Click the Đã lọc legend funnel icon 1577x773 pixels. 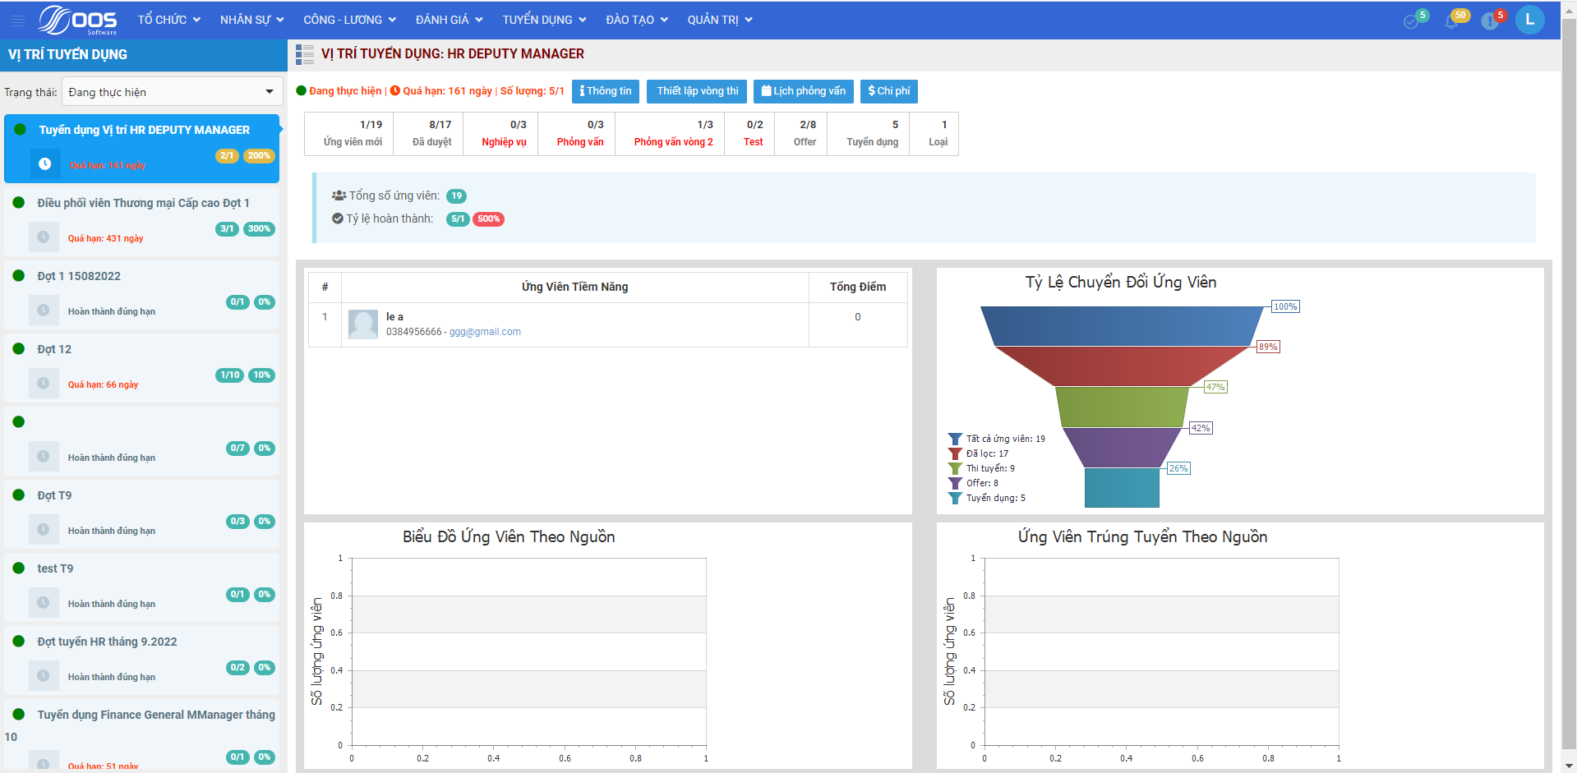955,453
